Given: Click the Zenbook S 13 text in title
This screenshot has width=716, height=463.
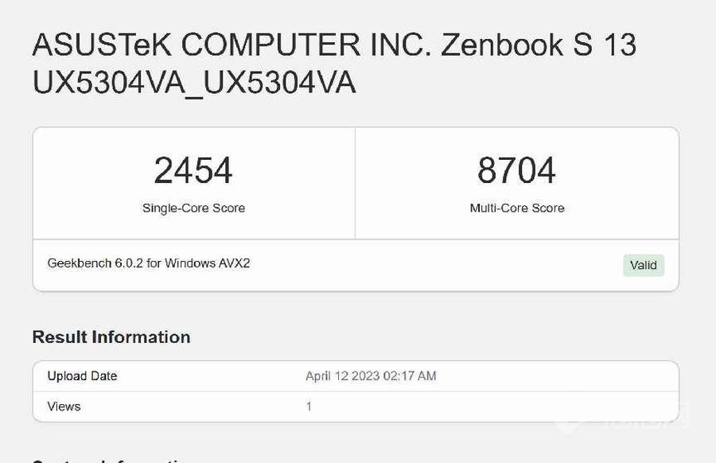Looking at the screenshot, I should point(539,45).
